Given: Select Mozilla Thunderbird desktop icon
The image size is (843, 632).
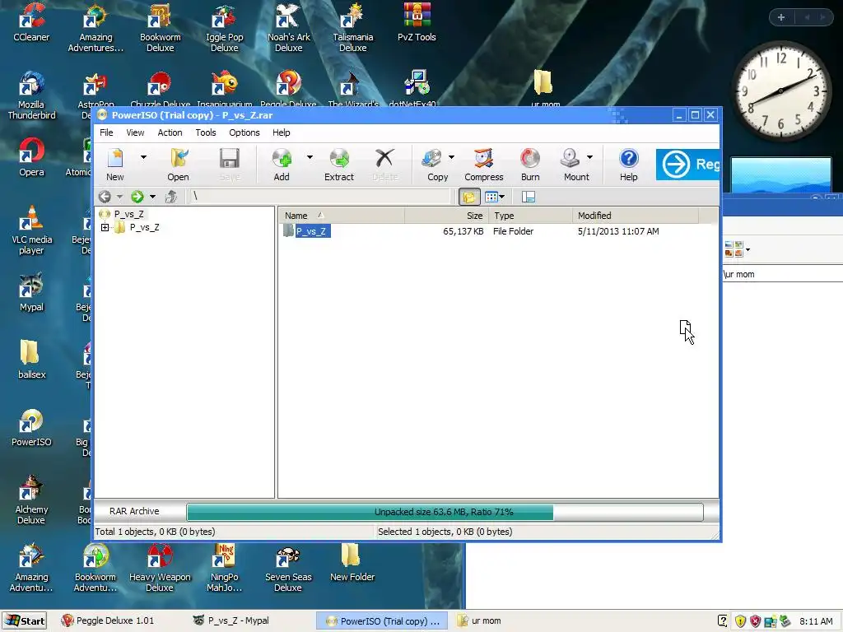Looking at the screenshot, I should point(31,95).
